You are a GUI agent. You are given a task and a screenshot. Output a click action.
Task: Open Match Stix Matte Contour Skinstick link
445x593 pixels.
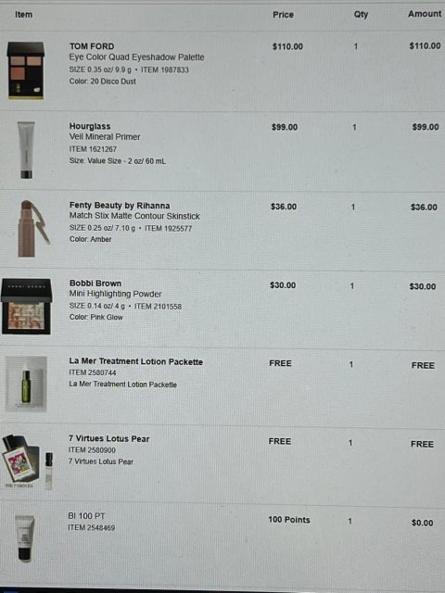tap(134, 216)
